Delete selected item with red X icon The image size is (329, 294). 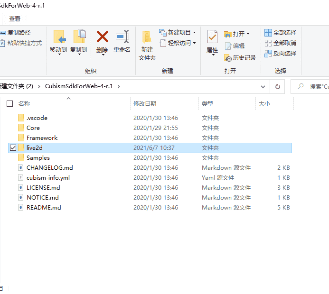pyautogui.click(x=102, y=37)
